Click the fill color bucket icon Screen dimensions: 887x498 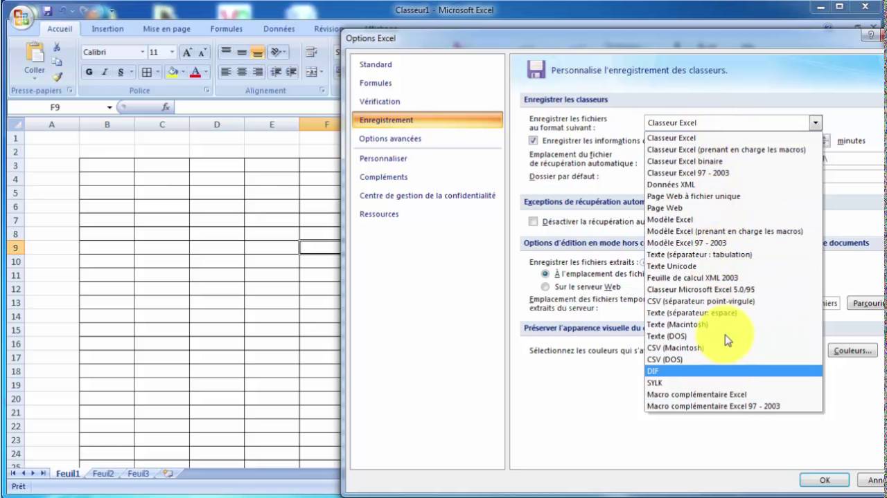tap(173, 72)
